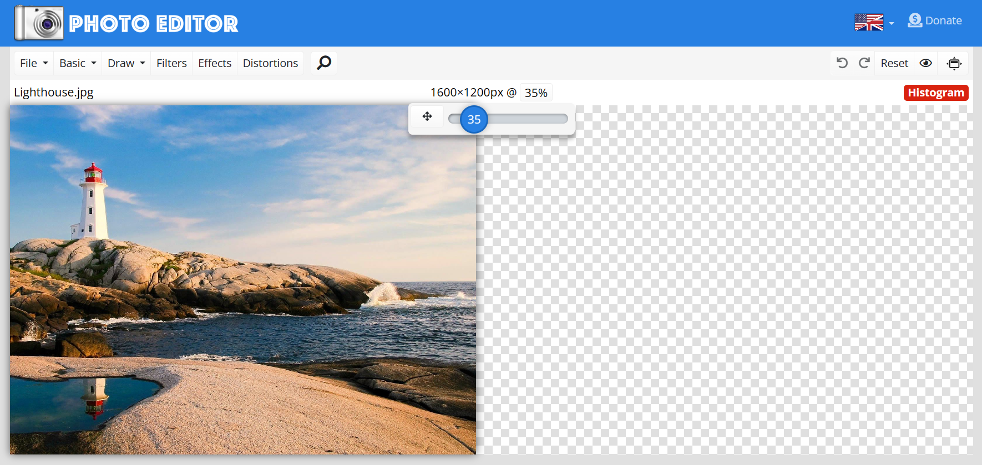This screenshot has width=982, height=465.
Task: Click the print icon
Action: [x=954, y=63]
